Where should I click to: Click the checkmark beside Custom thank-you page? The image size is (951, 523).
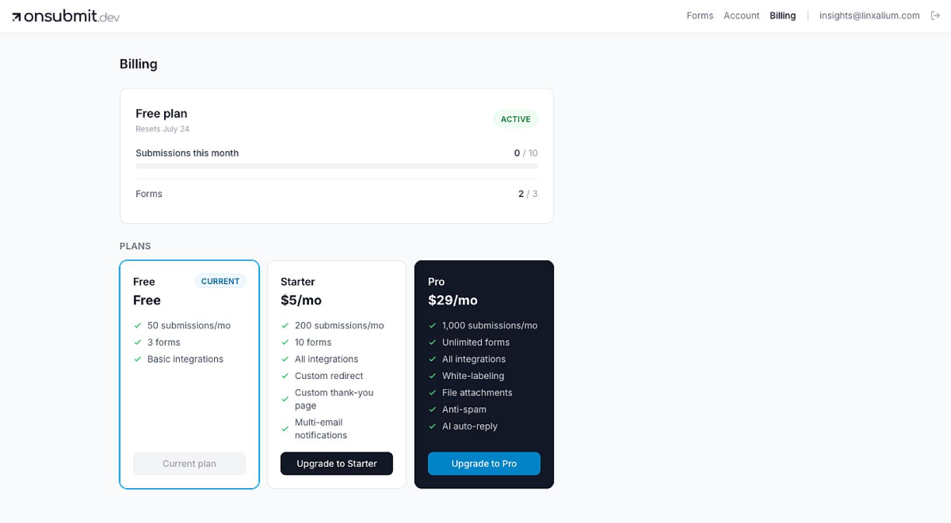click(x=285, y=399)
